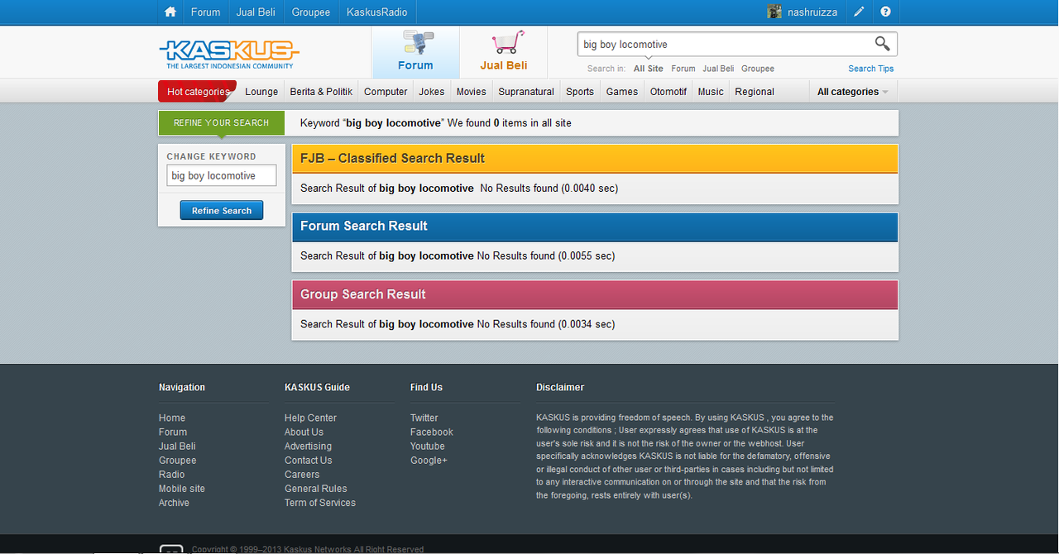Focus the Change Keyword input field
This screenshot has height=554, width=1059.
(222, 176)
